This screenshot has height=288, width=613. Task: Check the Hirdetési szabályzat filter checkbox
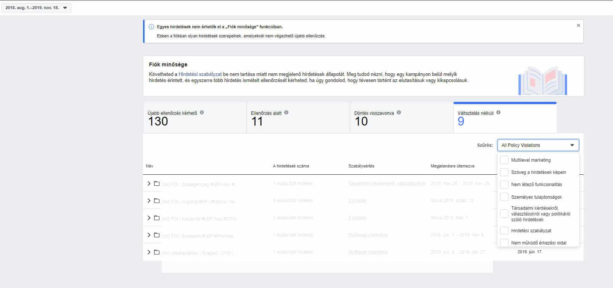coord(504,230)
